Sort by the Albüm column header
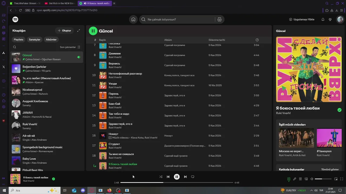 [168, 40]
